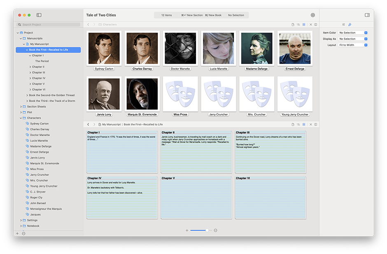Switch top pane to outline view icon

pos(298,25)
